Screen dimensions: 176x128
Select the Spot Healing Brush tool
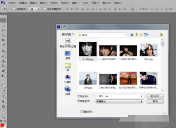tap(3, 51)
